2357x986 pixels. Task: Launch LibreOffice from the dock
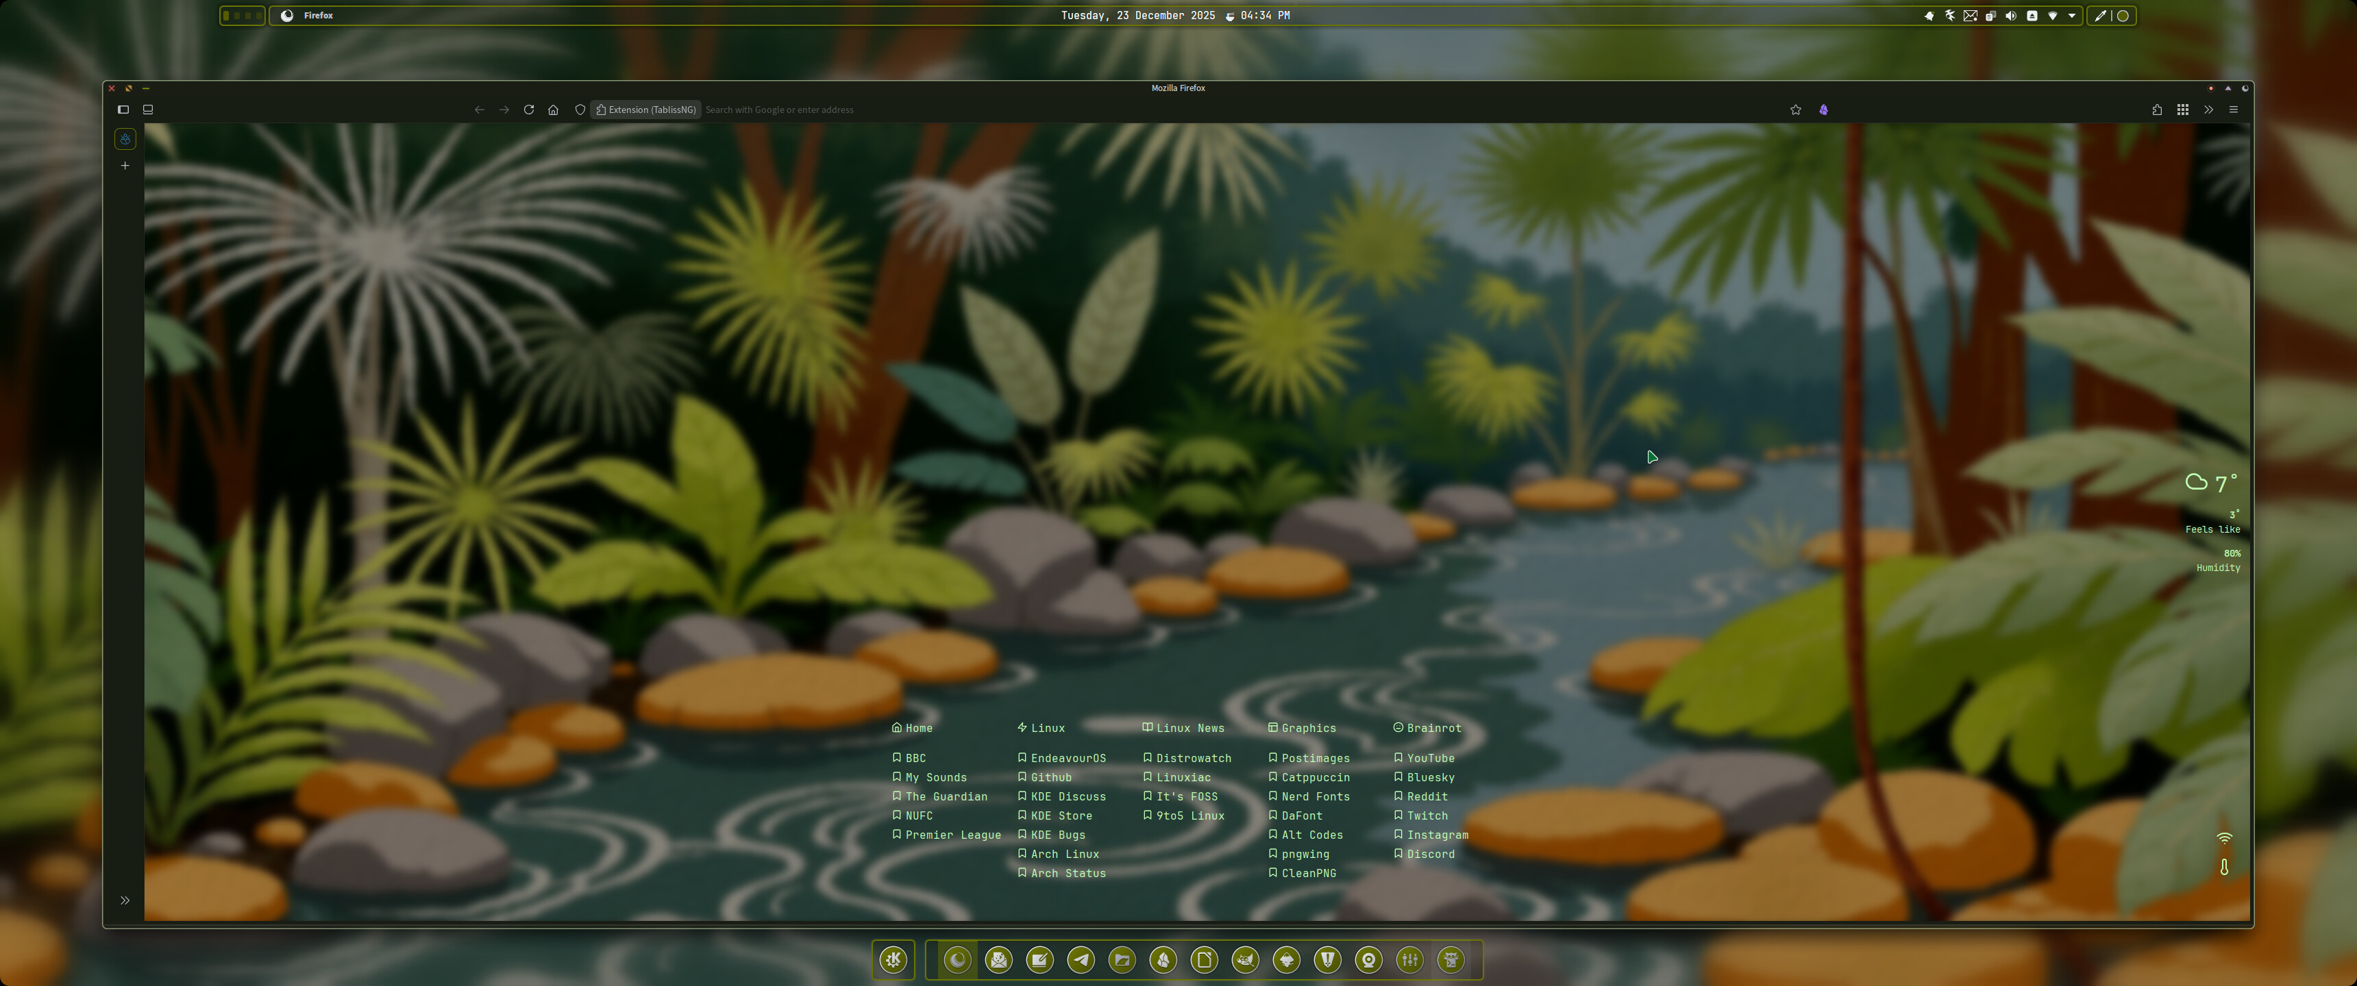coord(1205,959)
